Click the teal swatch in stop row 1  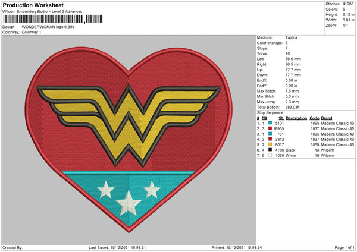pyautogui.click(x=270, y=123)
